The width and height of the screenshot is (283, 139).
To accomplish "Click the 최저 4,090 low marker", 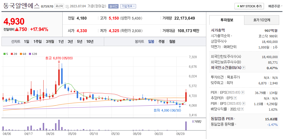I will coord(167,110).
